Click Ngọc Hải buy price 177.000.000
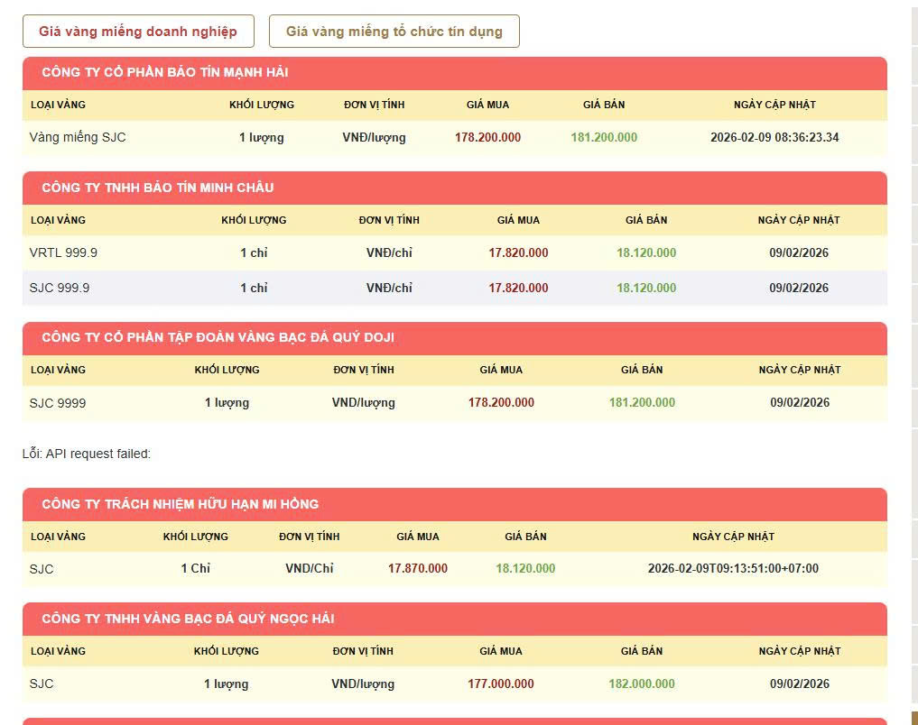918x725 pixels. tap(500, 684)
